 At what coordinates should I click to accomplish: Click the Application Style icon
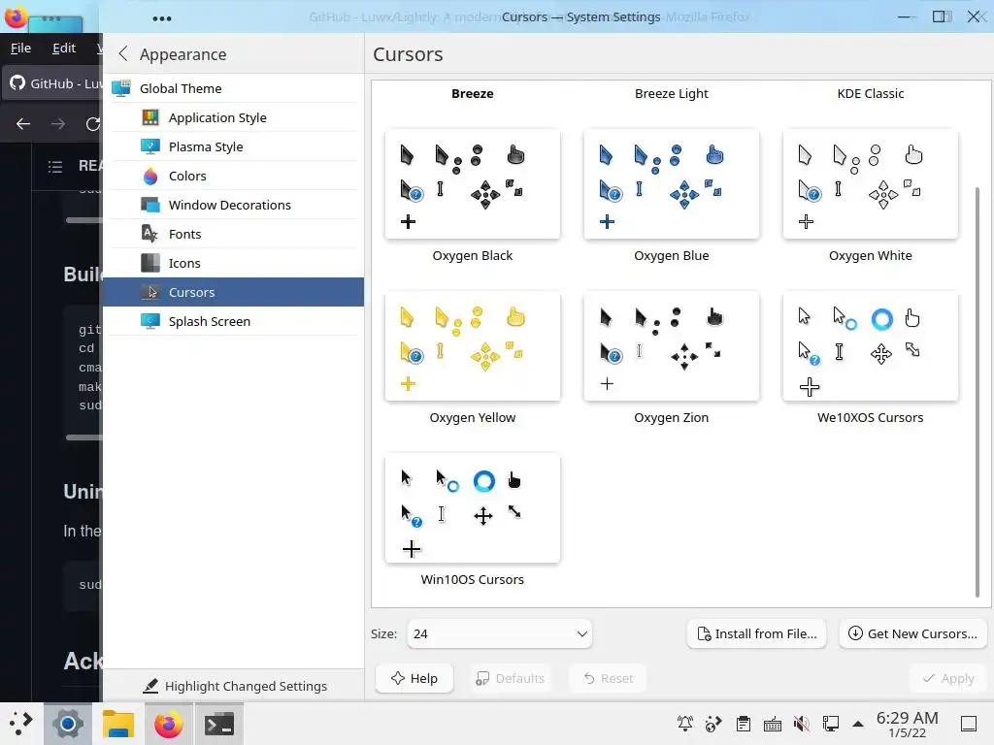point(150,117)
